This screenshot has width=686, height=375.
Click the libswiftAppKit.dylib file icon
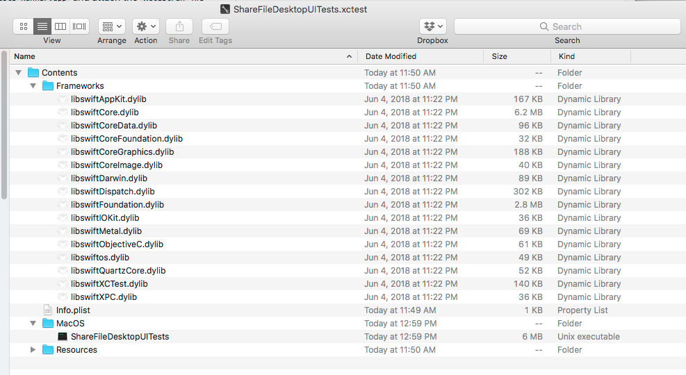click(x=63, y=99)
